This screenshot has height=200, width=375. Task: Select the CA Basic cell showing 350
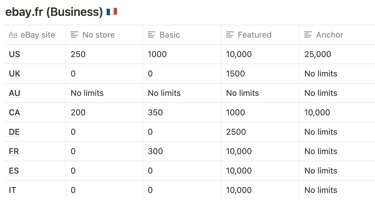coord(182,113)
